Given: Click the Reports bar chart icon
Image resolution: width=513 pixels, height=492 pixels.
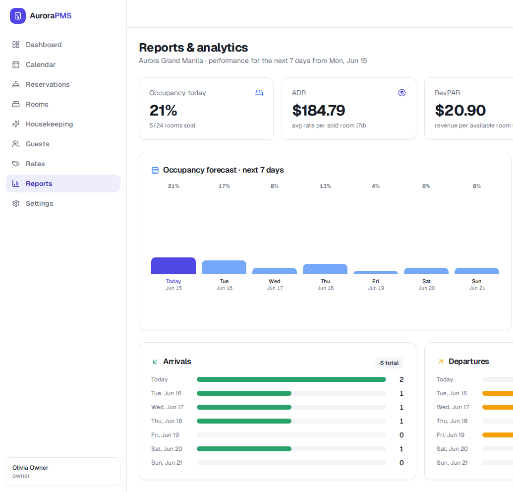Looking at the screenshot, I should point(16,184).
